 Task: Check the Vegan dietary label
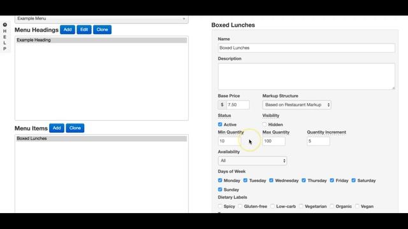click(x=357, y=206)
